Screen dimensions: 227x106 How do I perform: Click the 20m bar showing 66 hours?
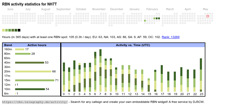pyautogui.click(x=33, y=71)
